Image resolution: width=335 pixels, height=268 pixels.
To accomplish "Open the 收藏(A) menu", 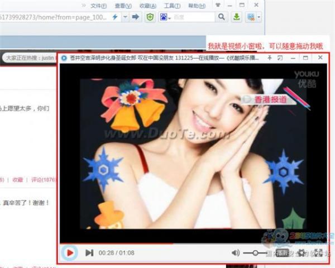I will [x=147, y=6].
